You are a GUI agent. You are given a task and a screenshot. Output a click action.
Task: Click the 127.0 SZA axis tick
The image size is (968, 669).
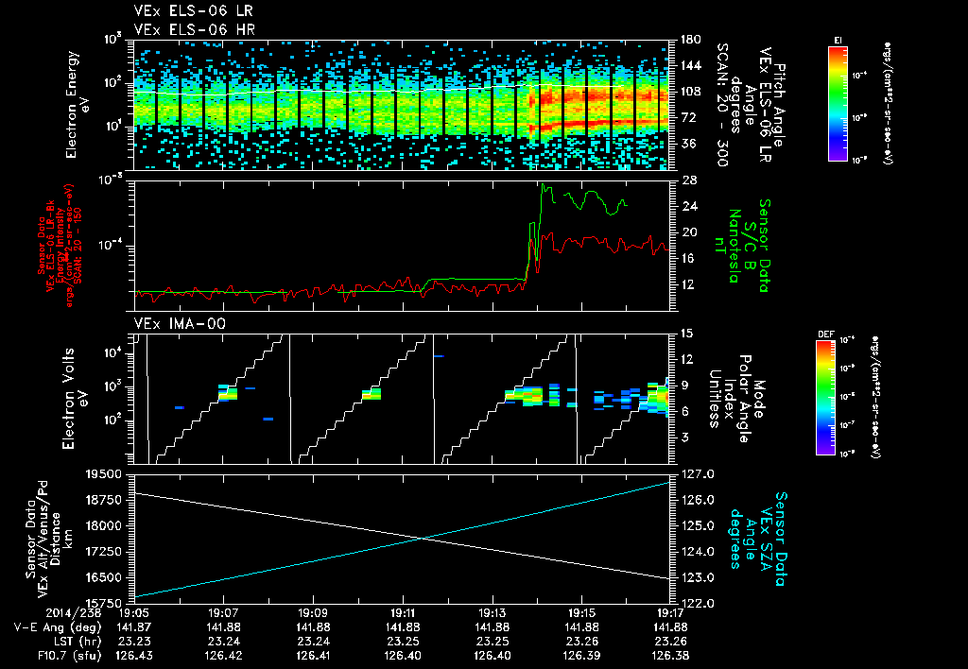(697, 474)
